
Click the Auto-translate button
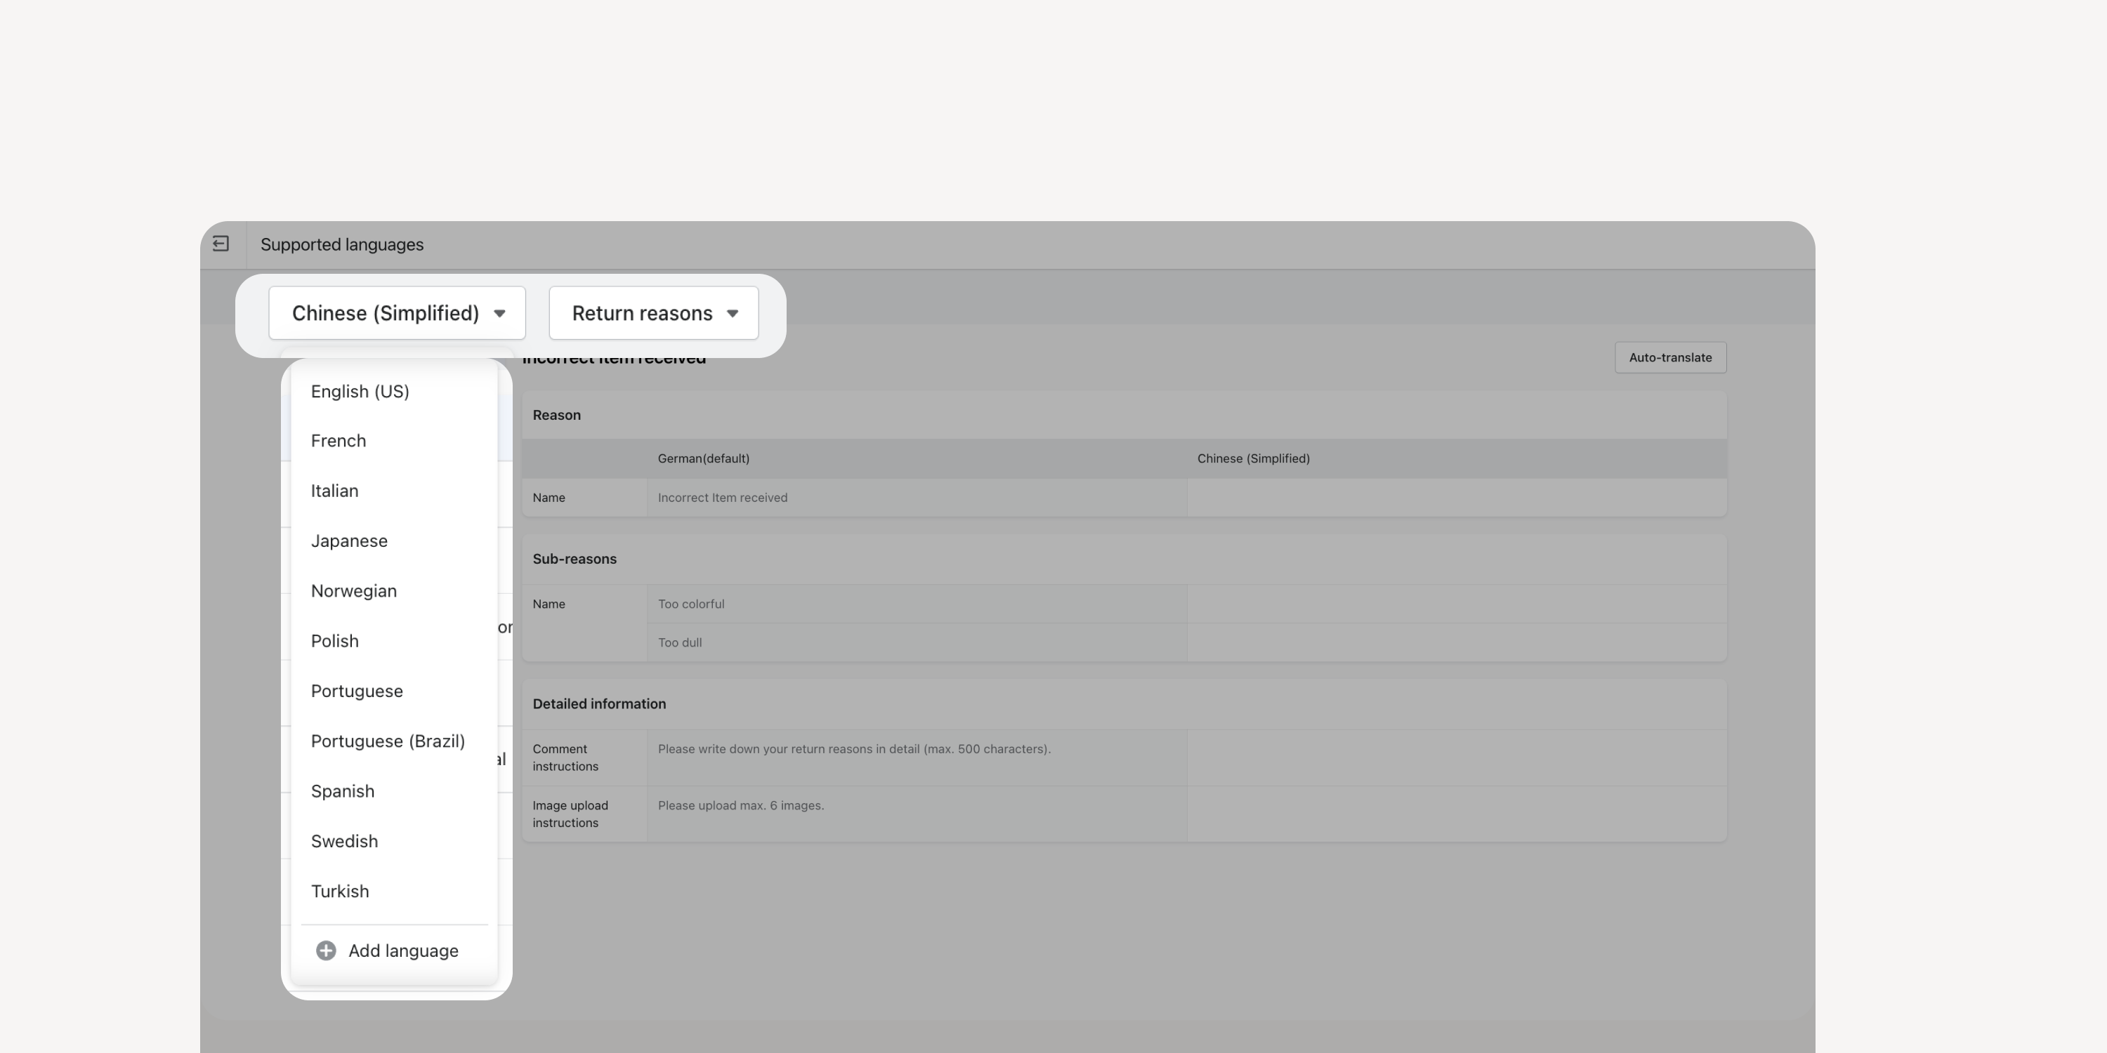[1670, 357]
